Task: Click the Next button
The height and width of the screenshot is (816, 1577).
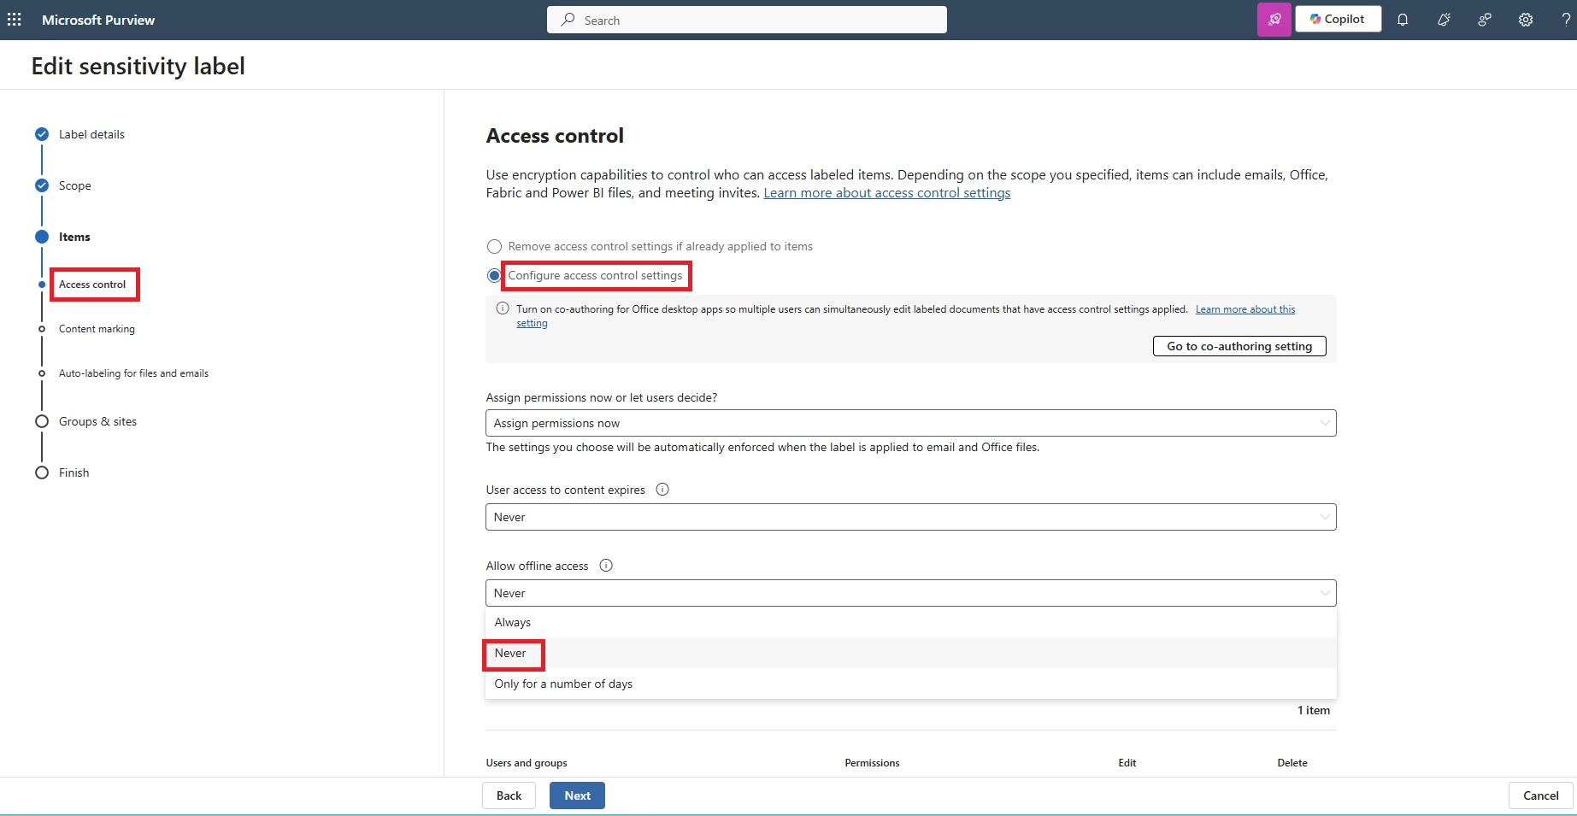Action: coord(577,795)
